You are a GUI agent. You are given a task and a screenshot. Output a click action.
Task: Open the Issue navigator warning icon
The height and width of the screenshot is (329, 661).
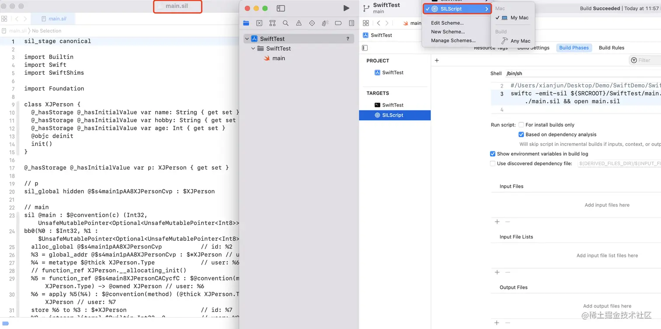point(299,23)
